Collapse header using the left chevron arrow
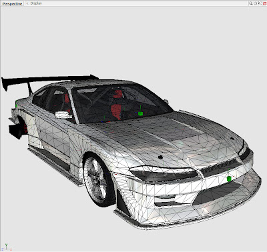The width and height of the screenshot is (267, 252). (27, 3)
